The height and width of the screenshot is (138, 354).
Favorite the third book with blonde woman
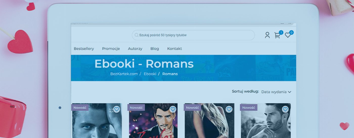point(229,109)
